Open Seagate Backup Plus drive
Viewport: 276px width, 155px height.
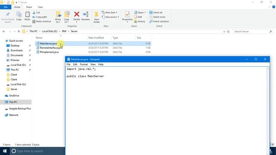tap(20, 108)
